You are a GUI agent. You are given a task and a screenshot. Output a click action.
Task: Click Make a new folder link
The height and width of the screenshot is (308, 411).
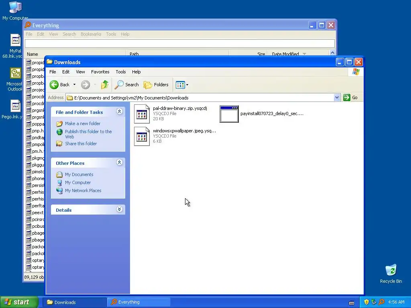tap(83, 124)
